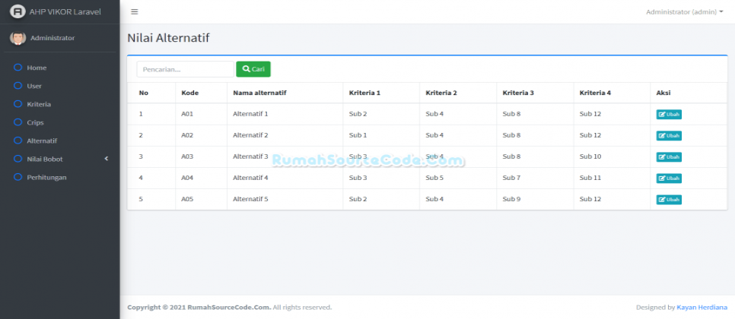
Task: Focus the Pencarian search field
Action: click(x=185, y=69)
